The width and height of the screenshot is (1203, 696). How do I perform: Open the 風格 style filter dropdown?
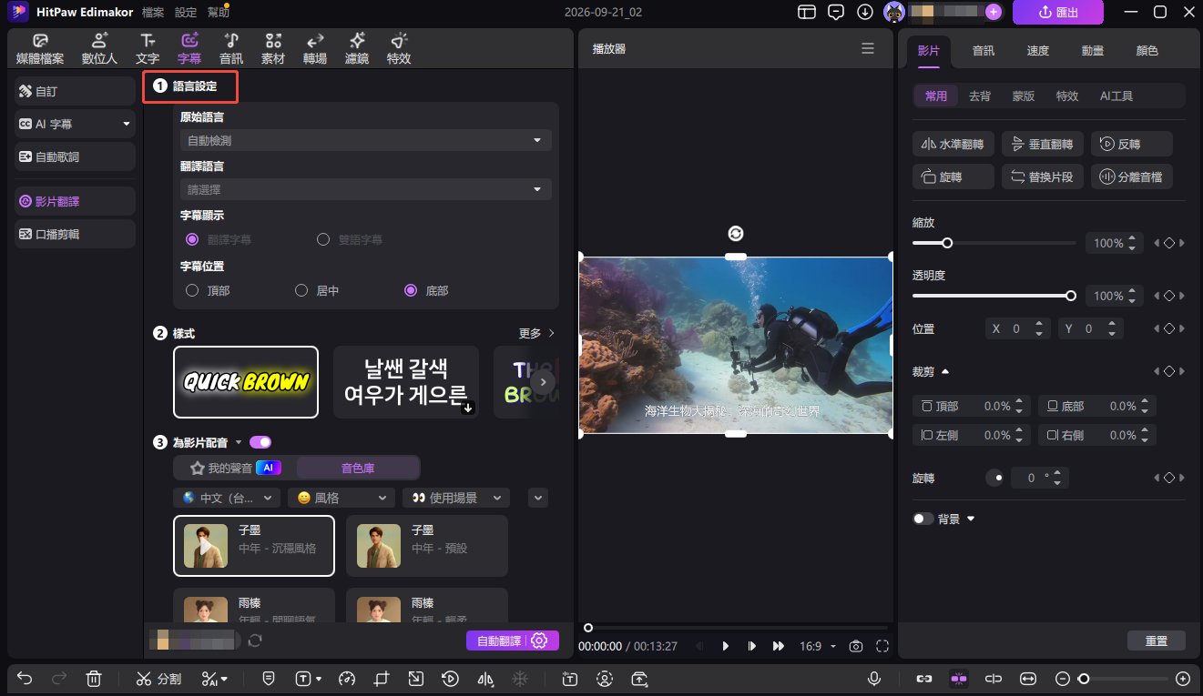click(x=342, y=498)
